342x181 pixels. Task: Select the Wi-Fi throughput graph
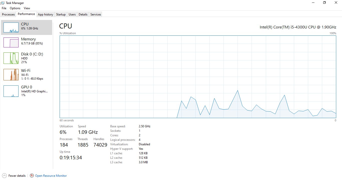tap(26, 74)
